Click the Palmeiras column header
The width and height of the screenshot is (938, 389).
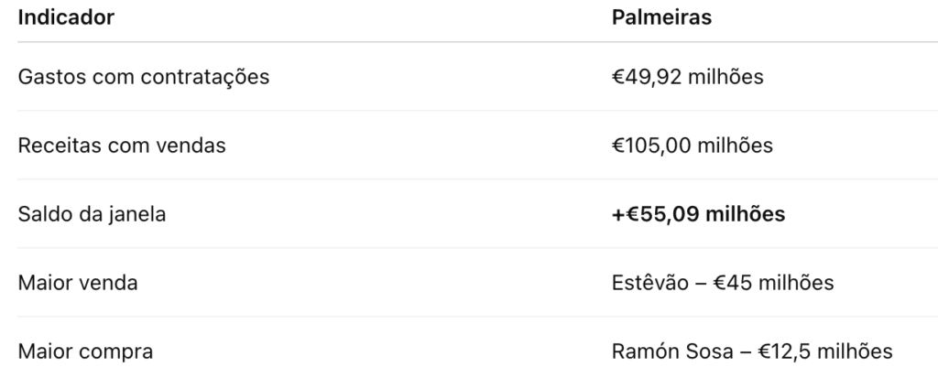point(662,18)
